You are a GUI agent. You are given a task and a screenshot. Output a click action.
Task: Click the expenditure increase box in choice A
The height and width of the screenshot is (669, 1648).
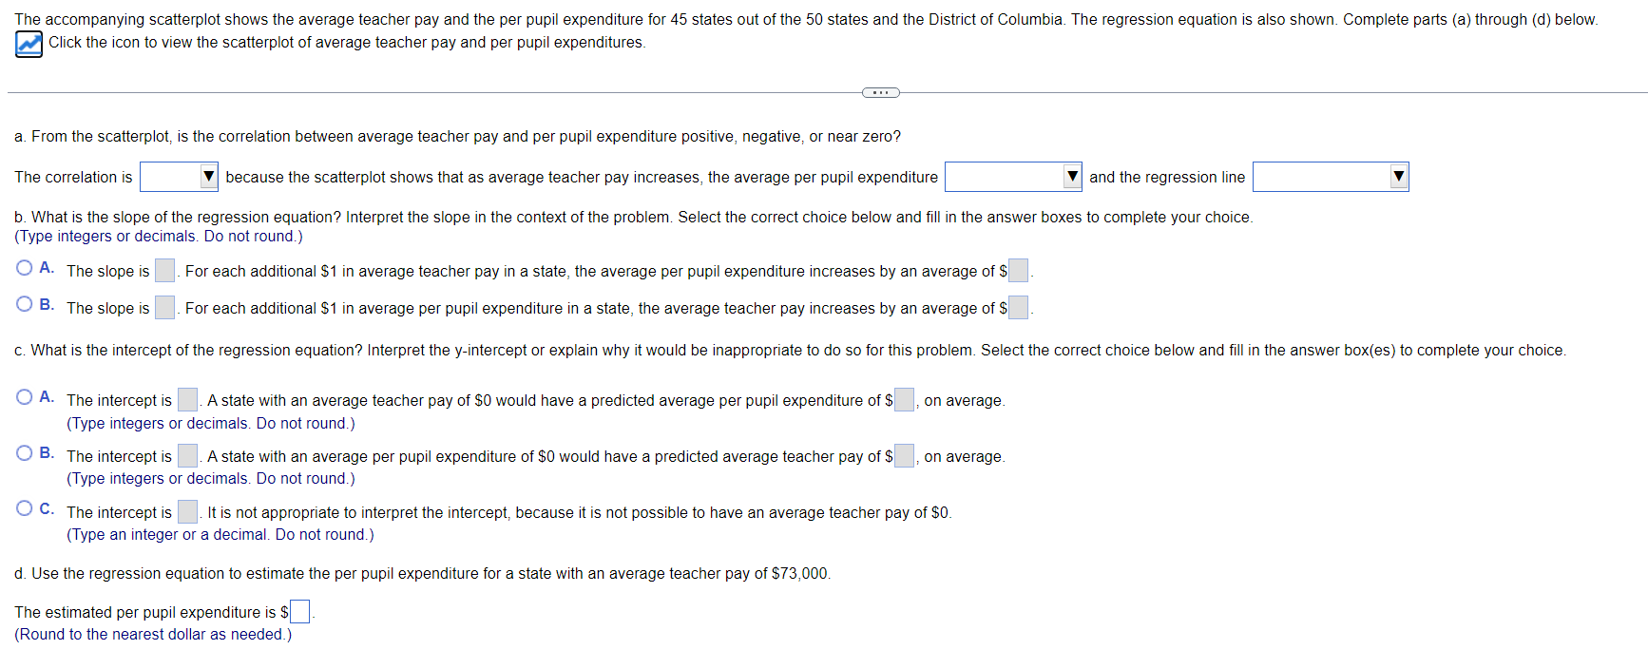[x=1017, y=270]
